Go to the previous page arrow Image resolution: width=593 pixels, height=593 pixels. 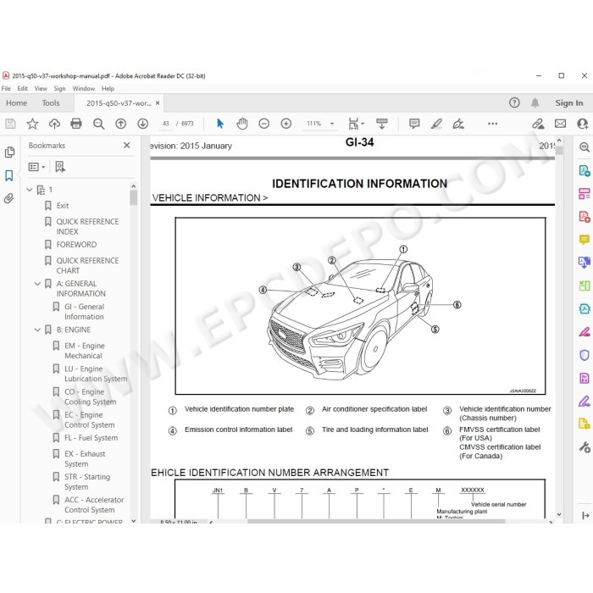(x=120, y=124)
